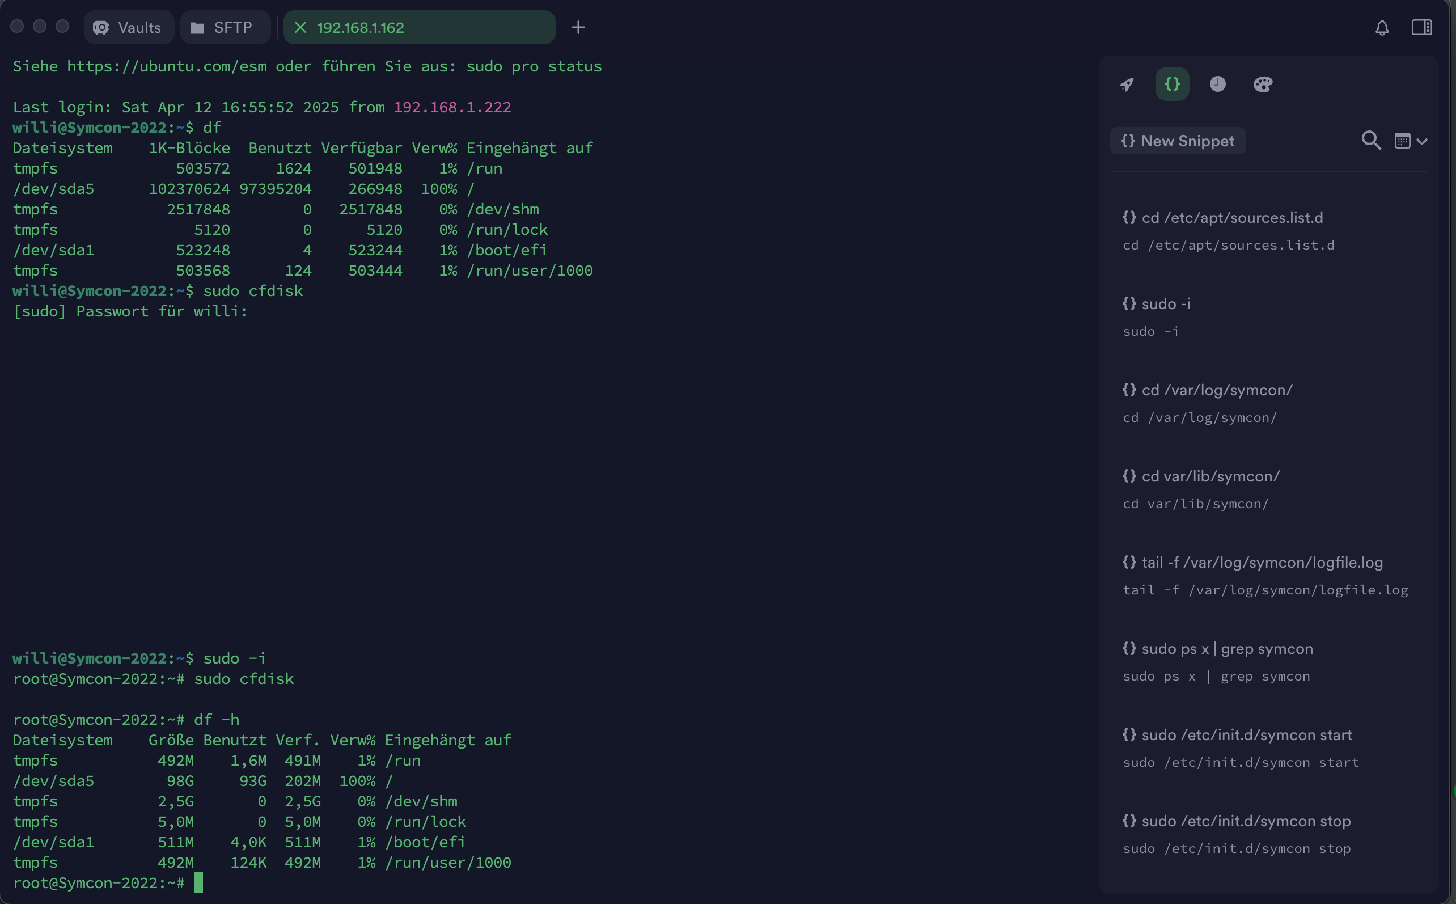The image size is (1456, 904).
Task: Click '/boot/efi' in the df -h output
Action: click(425, 842)
